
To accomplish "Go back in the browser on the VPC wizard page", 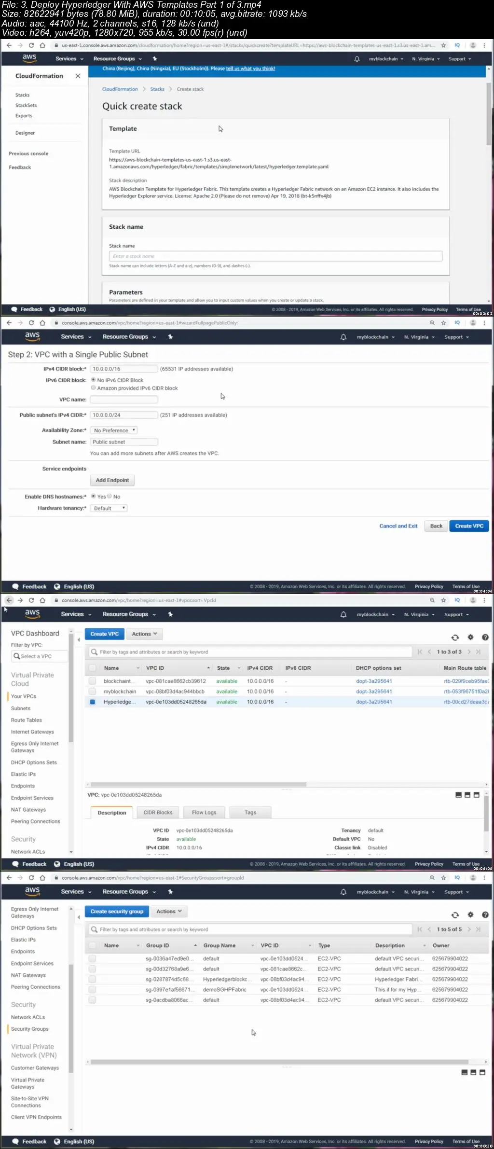I will click(9, 323).
